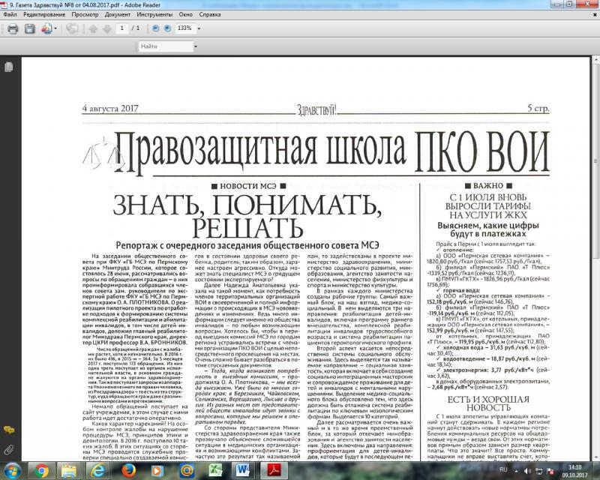
Task: Open the Редактирование menu
Action: [x=44, y=14]
